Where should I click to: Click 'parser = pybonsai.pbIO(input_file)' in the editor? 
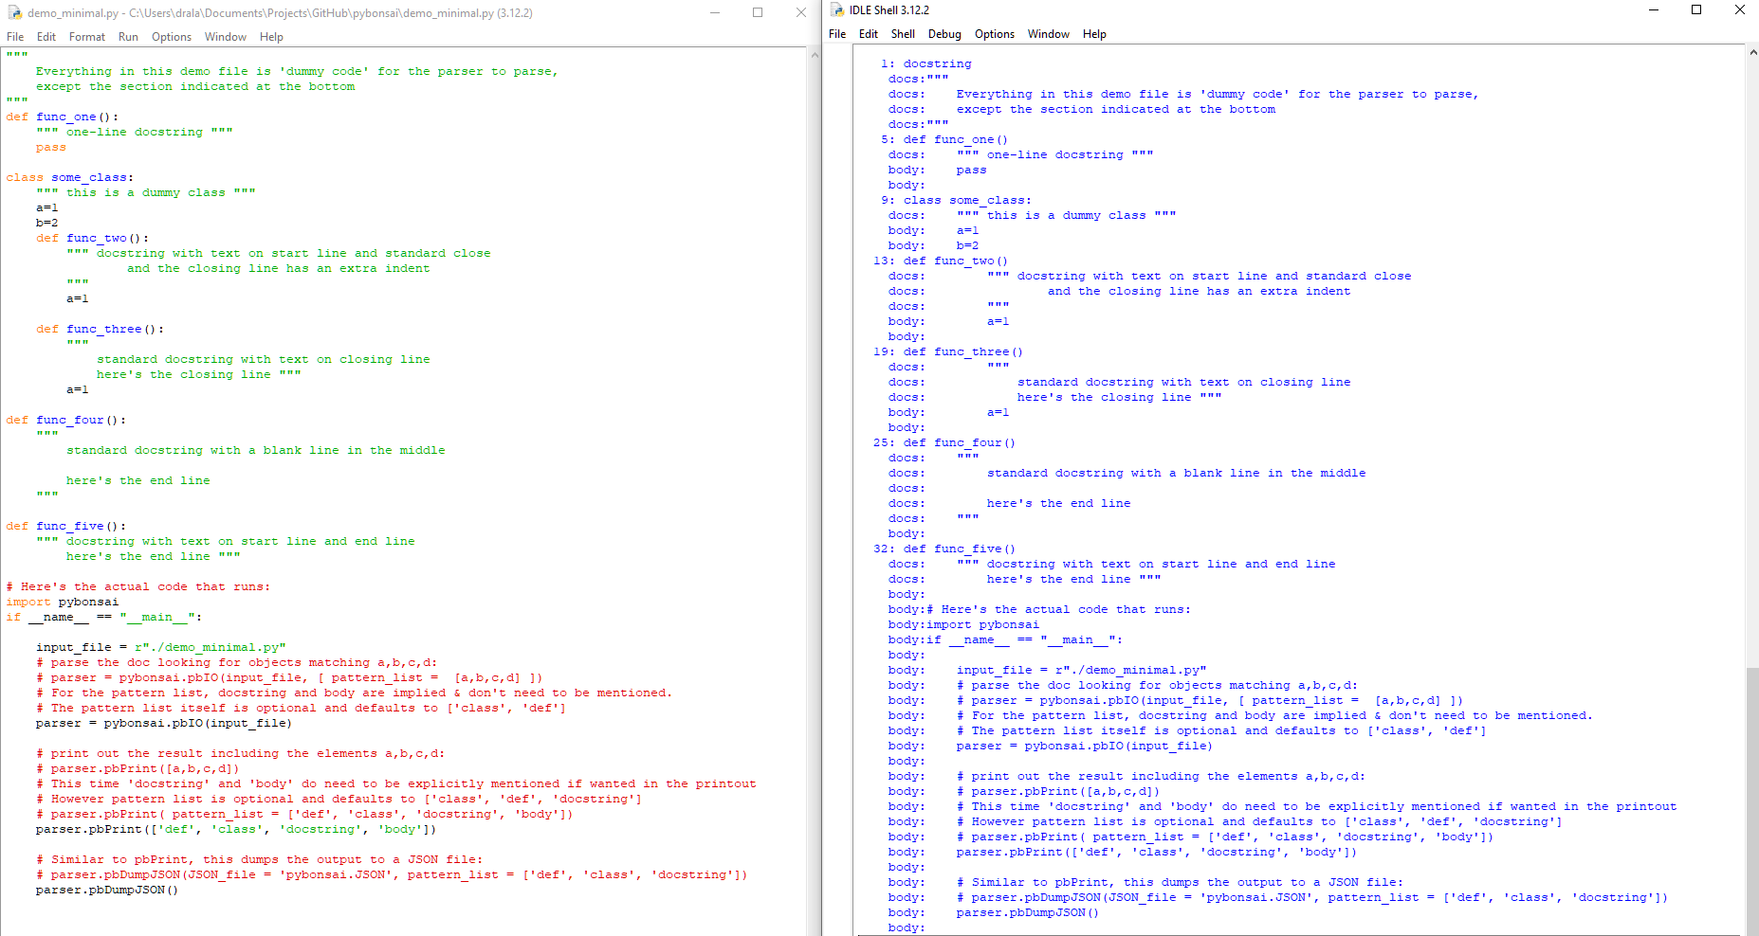pyautogui.click(x=164, y=724)
